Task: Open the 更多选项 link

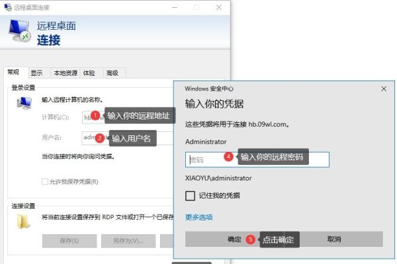Action: [x=199, y=217]
